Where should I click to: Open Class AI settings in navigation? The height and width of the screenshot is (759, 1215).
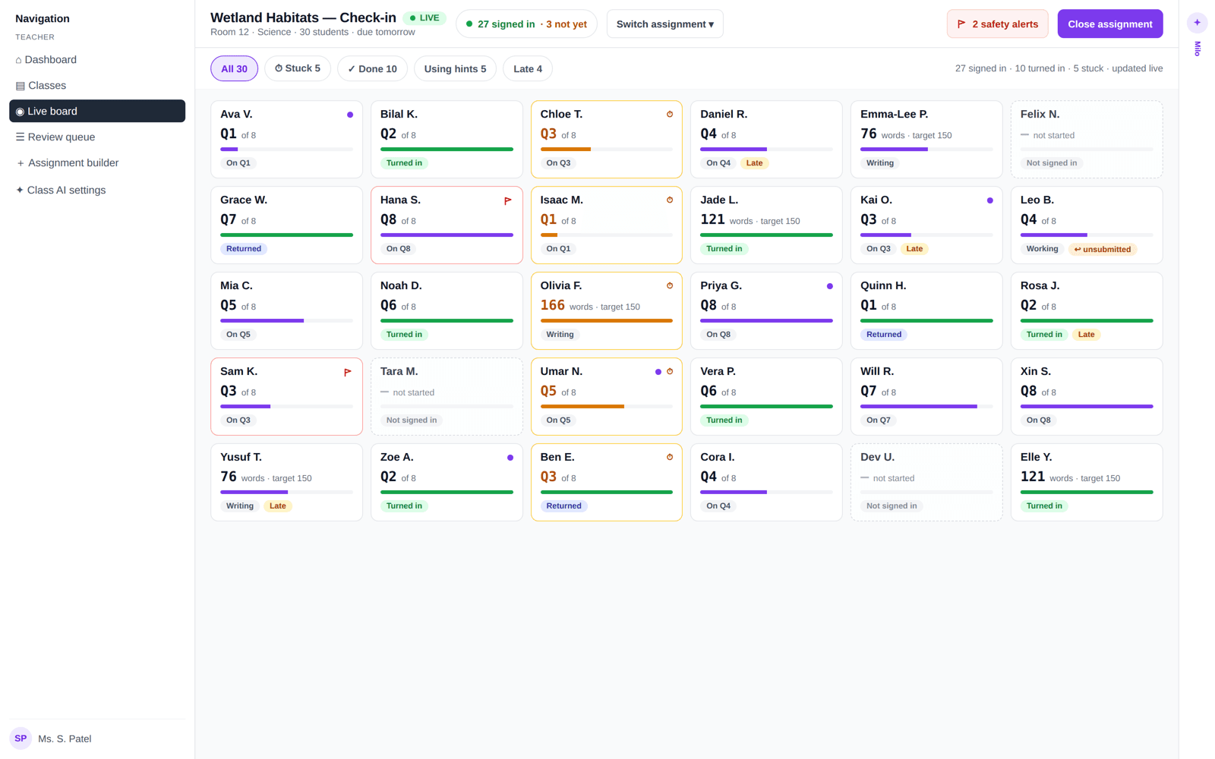pos(97,191)
